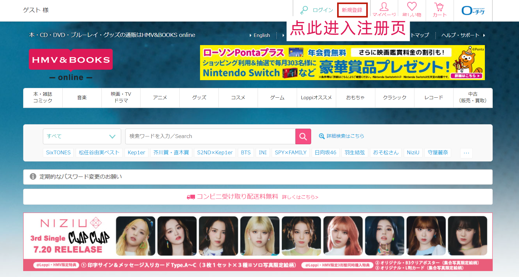Click 新規登録 registration link
Viewport: 519px width, 277px height.
tap(352, 10)
